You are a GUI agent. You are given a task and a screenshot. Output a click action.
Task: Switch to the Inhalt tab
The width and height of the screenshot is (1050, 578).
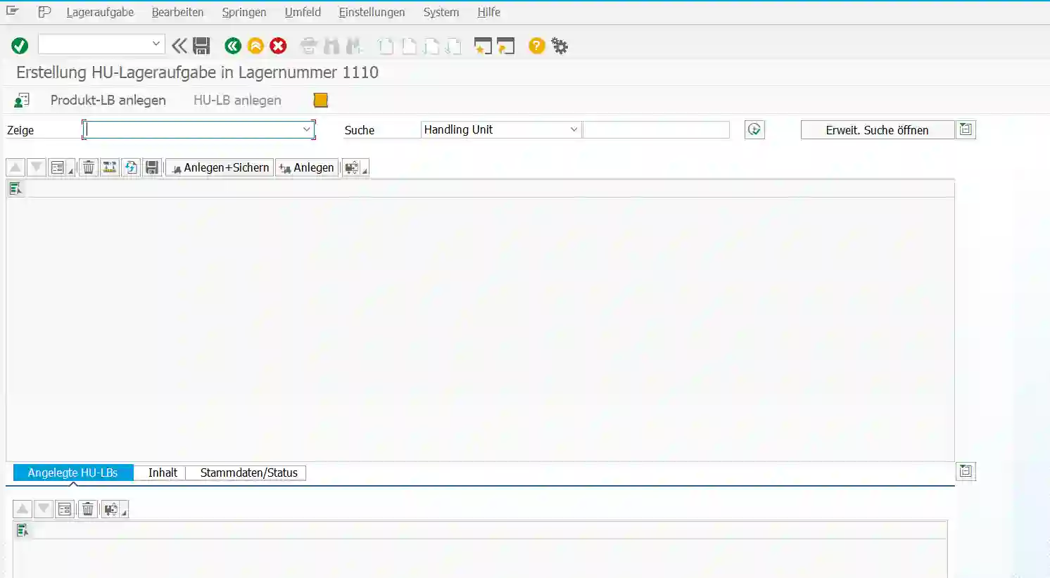coord(163,473)
